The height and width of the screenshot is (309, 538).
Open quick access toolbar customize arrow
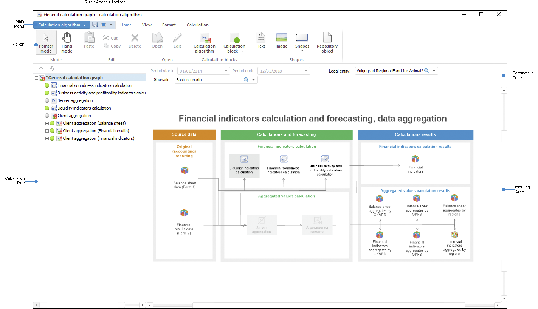click(111, 25)
